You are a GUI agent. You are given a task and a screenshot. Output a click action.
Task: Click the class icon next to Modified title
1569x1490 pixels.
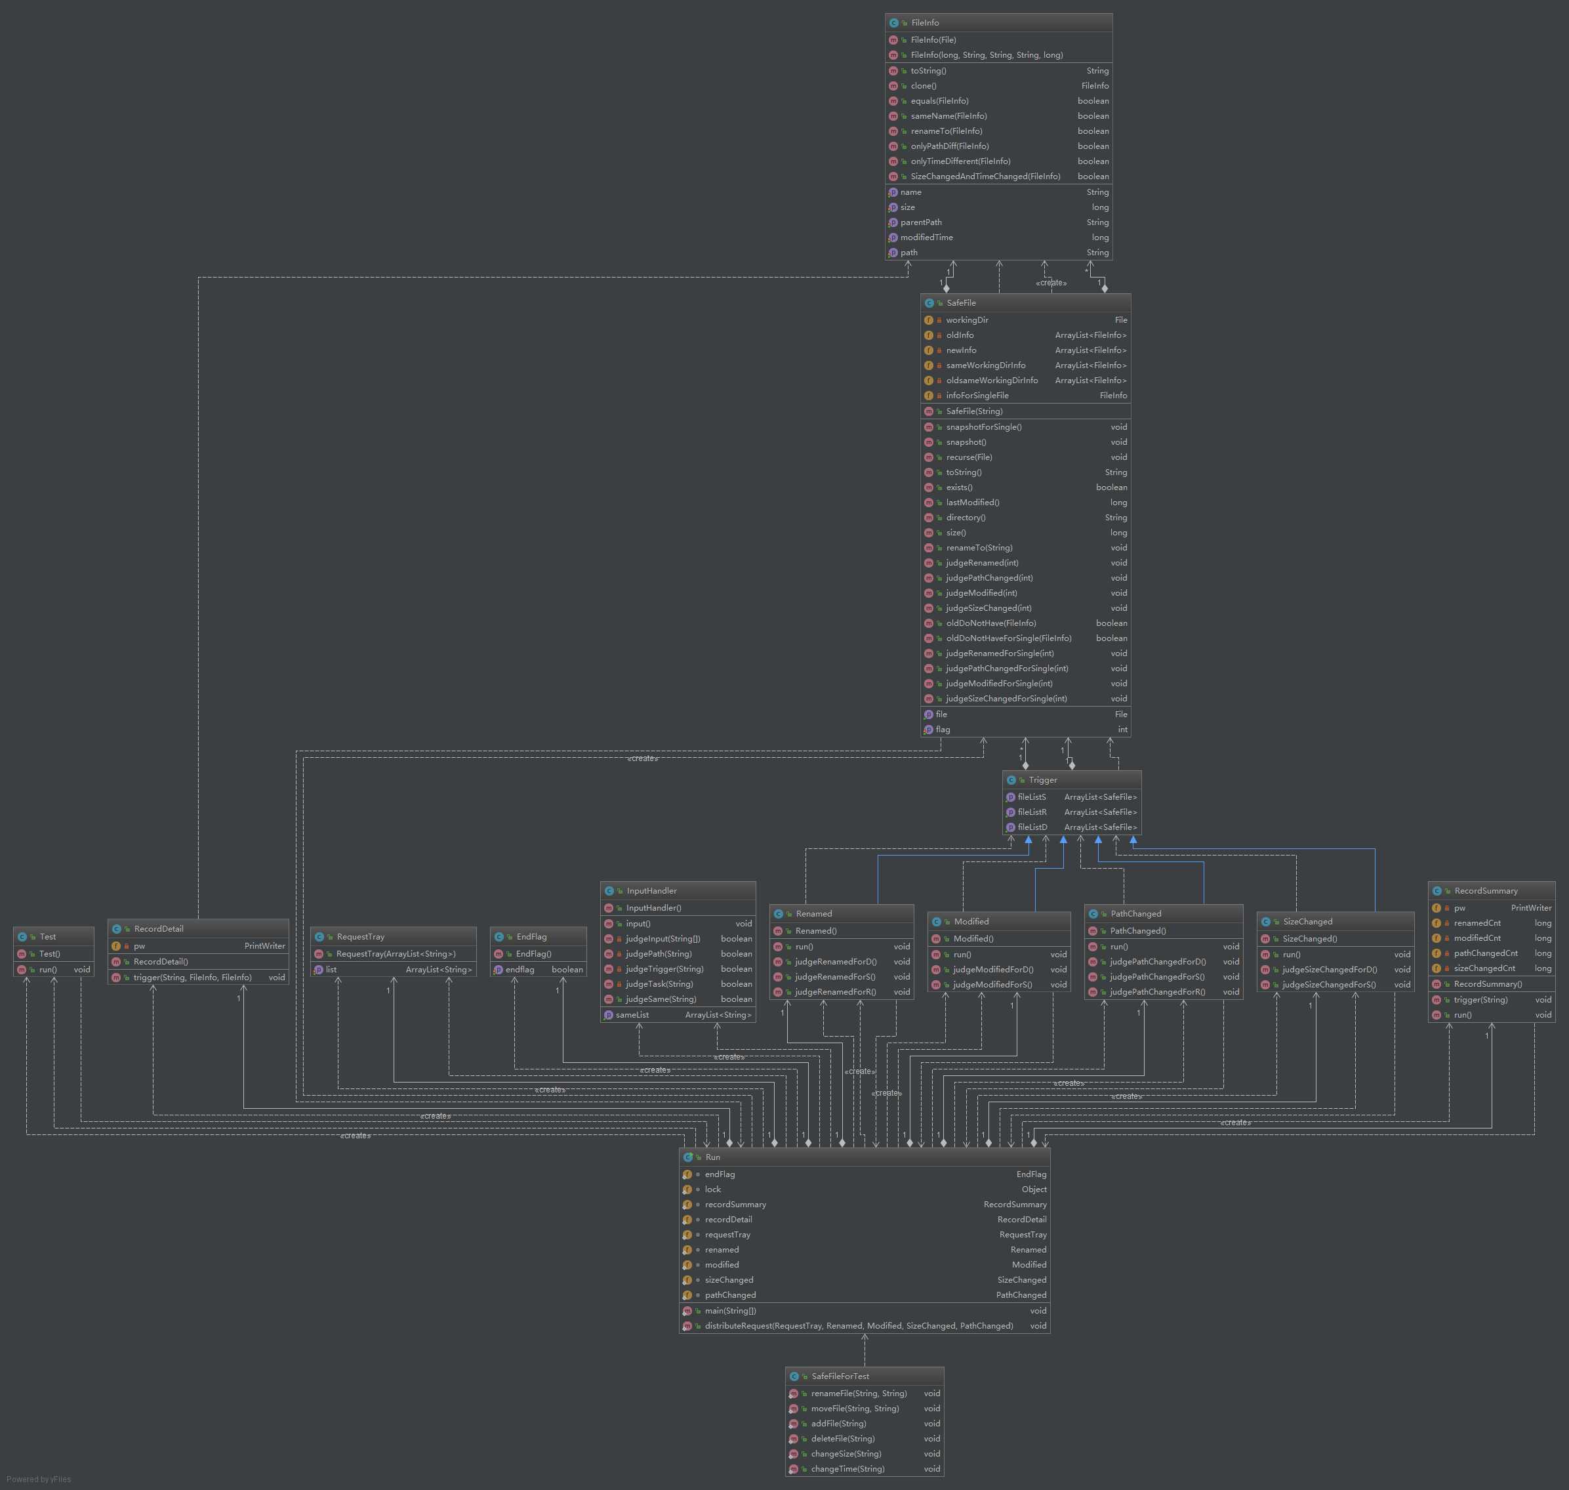point(936,922)
